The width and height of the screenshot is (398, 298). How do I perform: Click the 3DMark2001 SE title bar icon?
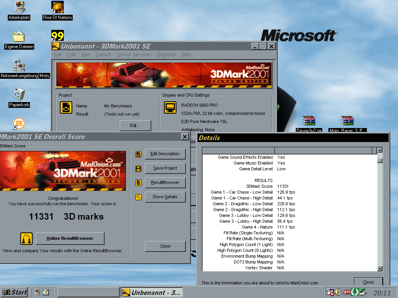point(56,46)
